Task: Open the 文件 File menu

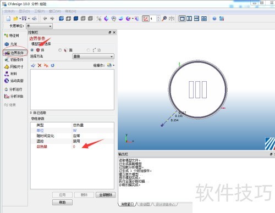Action: coord(9,12)
